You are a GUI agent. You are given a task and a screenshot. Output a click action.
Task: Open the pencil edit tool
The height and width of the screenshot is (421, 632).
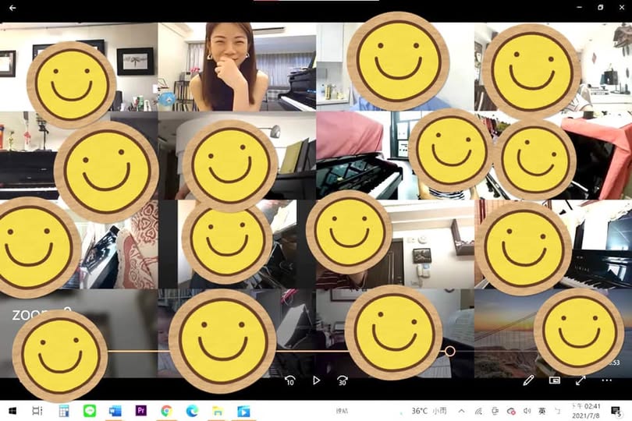tap(528, 380)
